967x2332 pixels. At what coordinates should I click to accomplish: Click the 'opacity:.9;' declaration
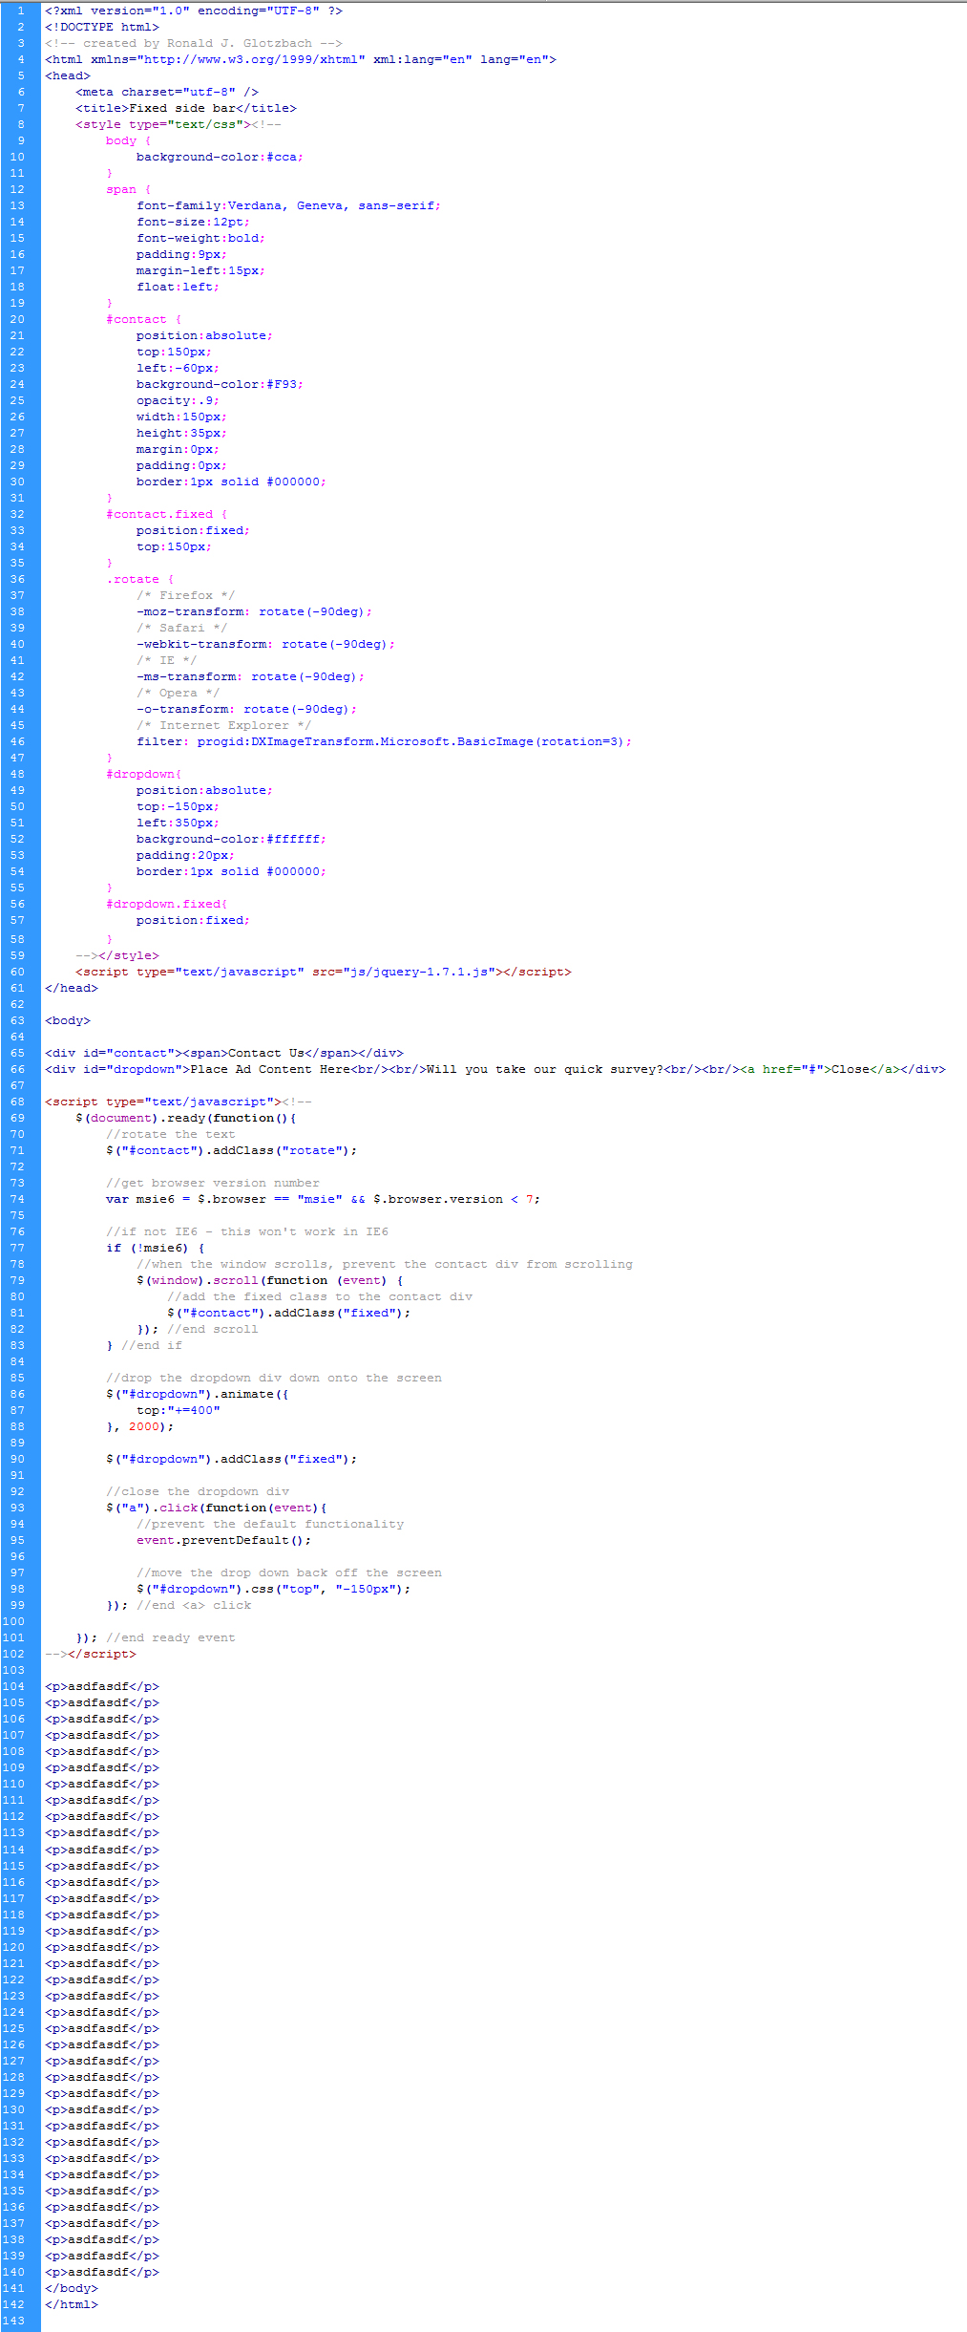[178, 400]
